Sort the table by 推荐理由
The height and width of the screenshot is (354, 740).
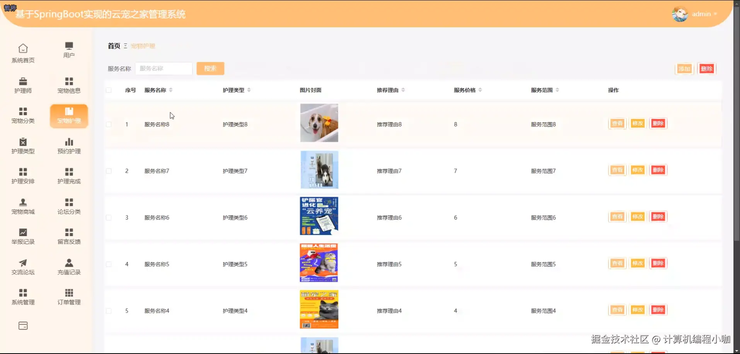(x=403, y=90)
